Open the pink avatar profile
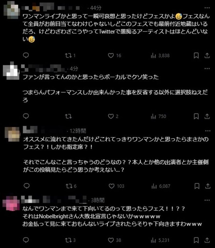The height and width of the screenshot is (248, 215). (x=11, y=203)
